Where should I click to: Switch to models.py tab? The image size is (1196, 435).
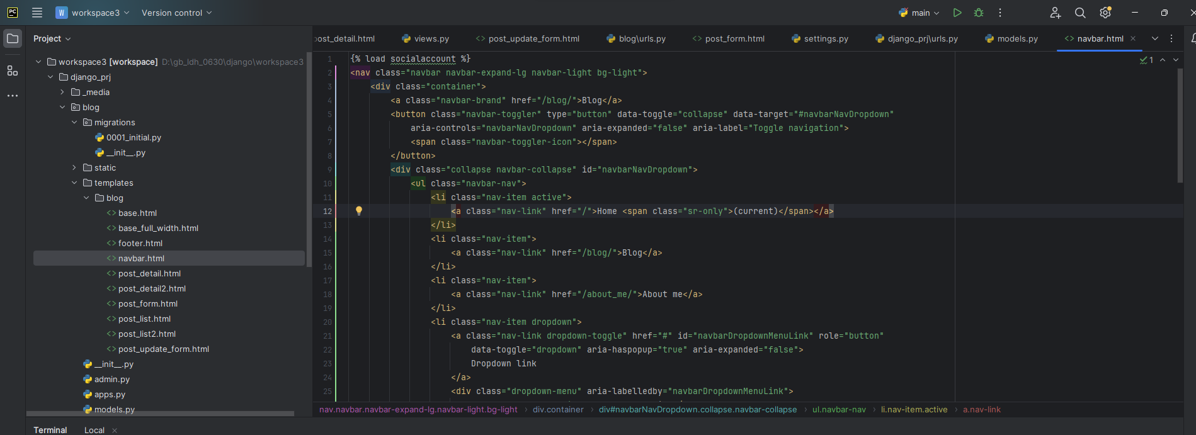1011,38
